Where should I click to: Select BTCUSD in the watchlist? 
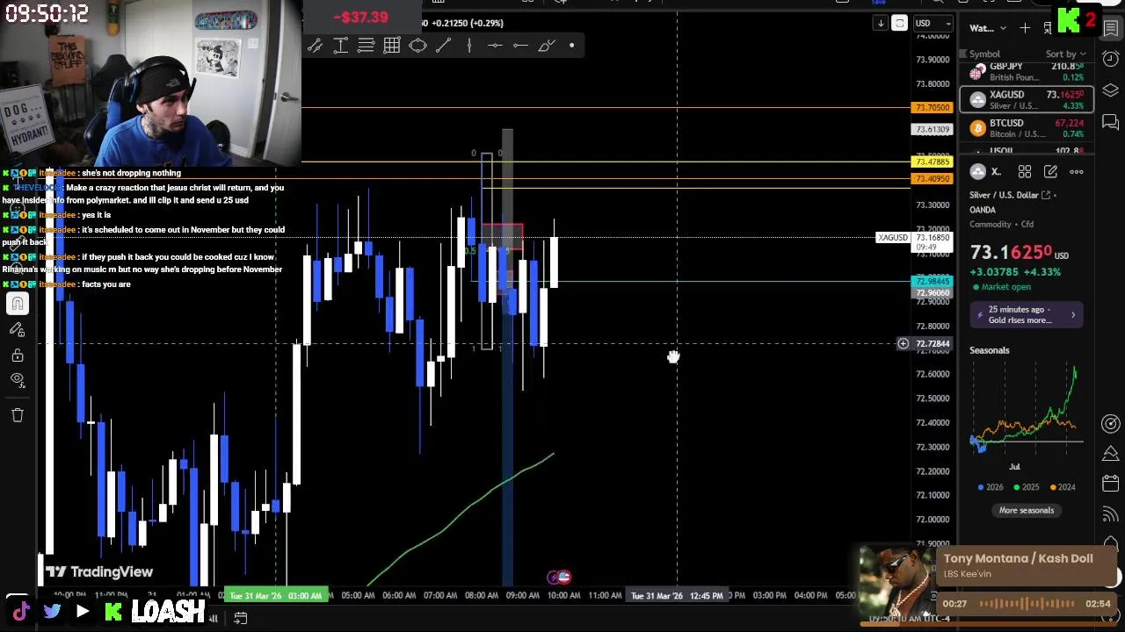click(1027, 128)
